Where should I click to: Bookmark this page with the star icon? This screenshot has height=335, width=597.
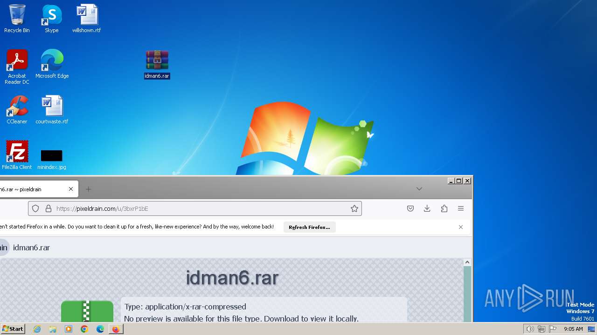[x=354, y=208]
